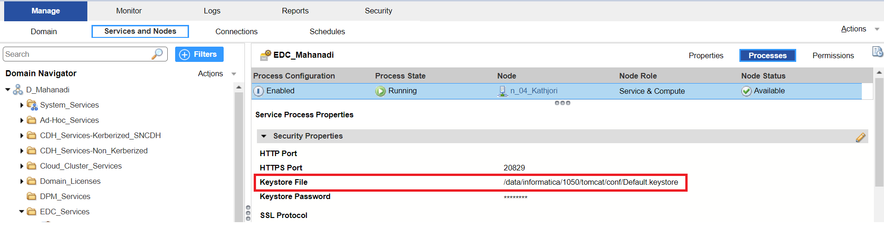
Task: Click the pencil edit icon for Security Properties
Action: tap(860, 137)
